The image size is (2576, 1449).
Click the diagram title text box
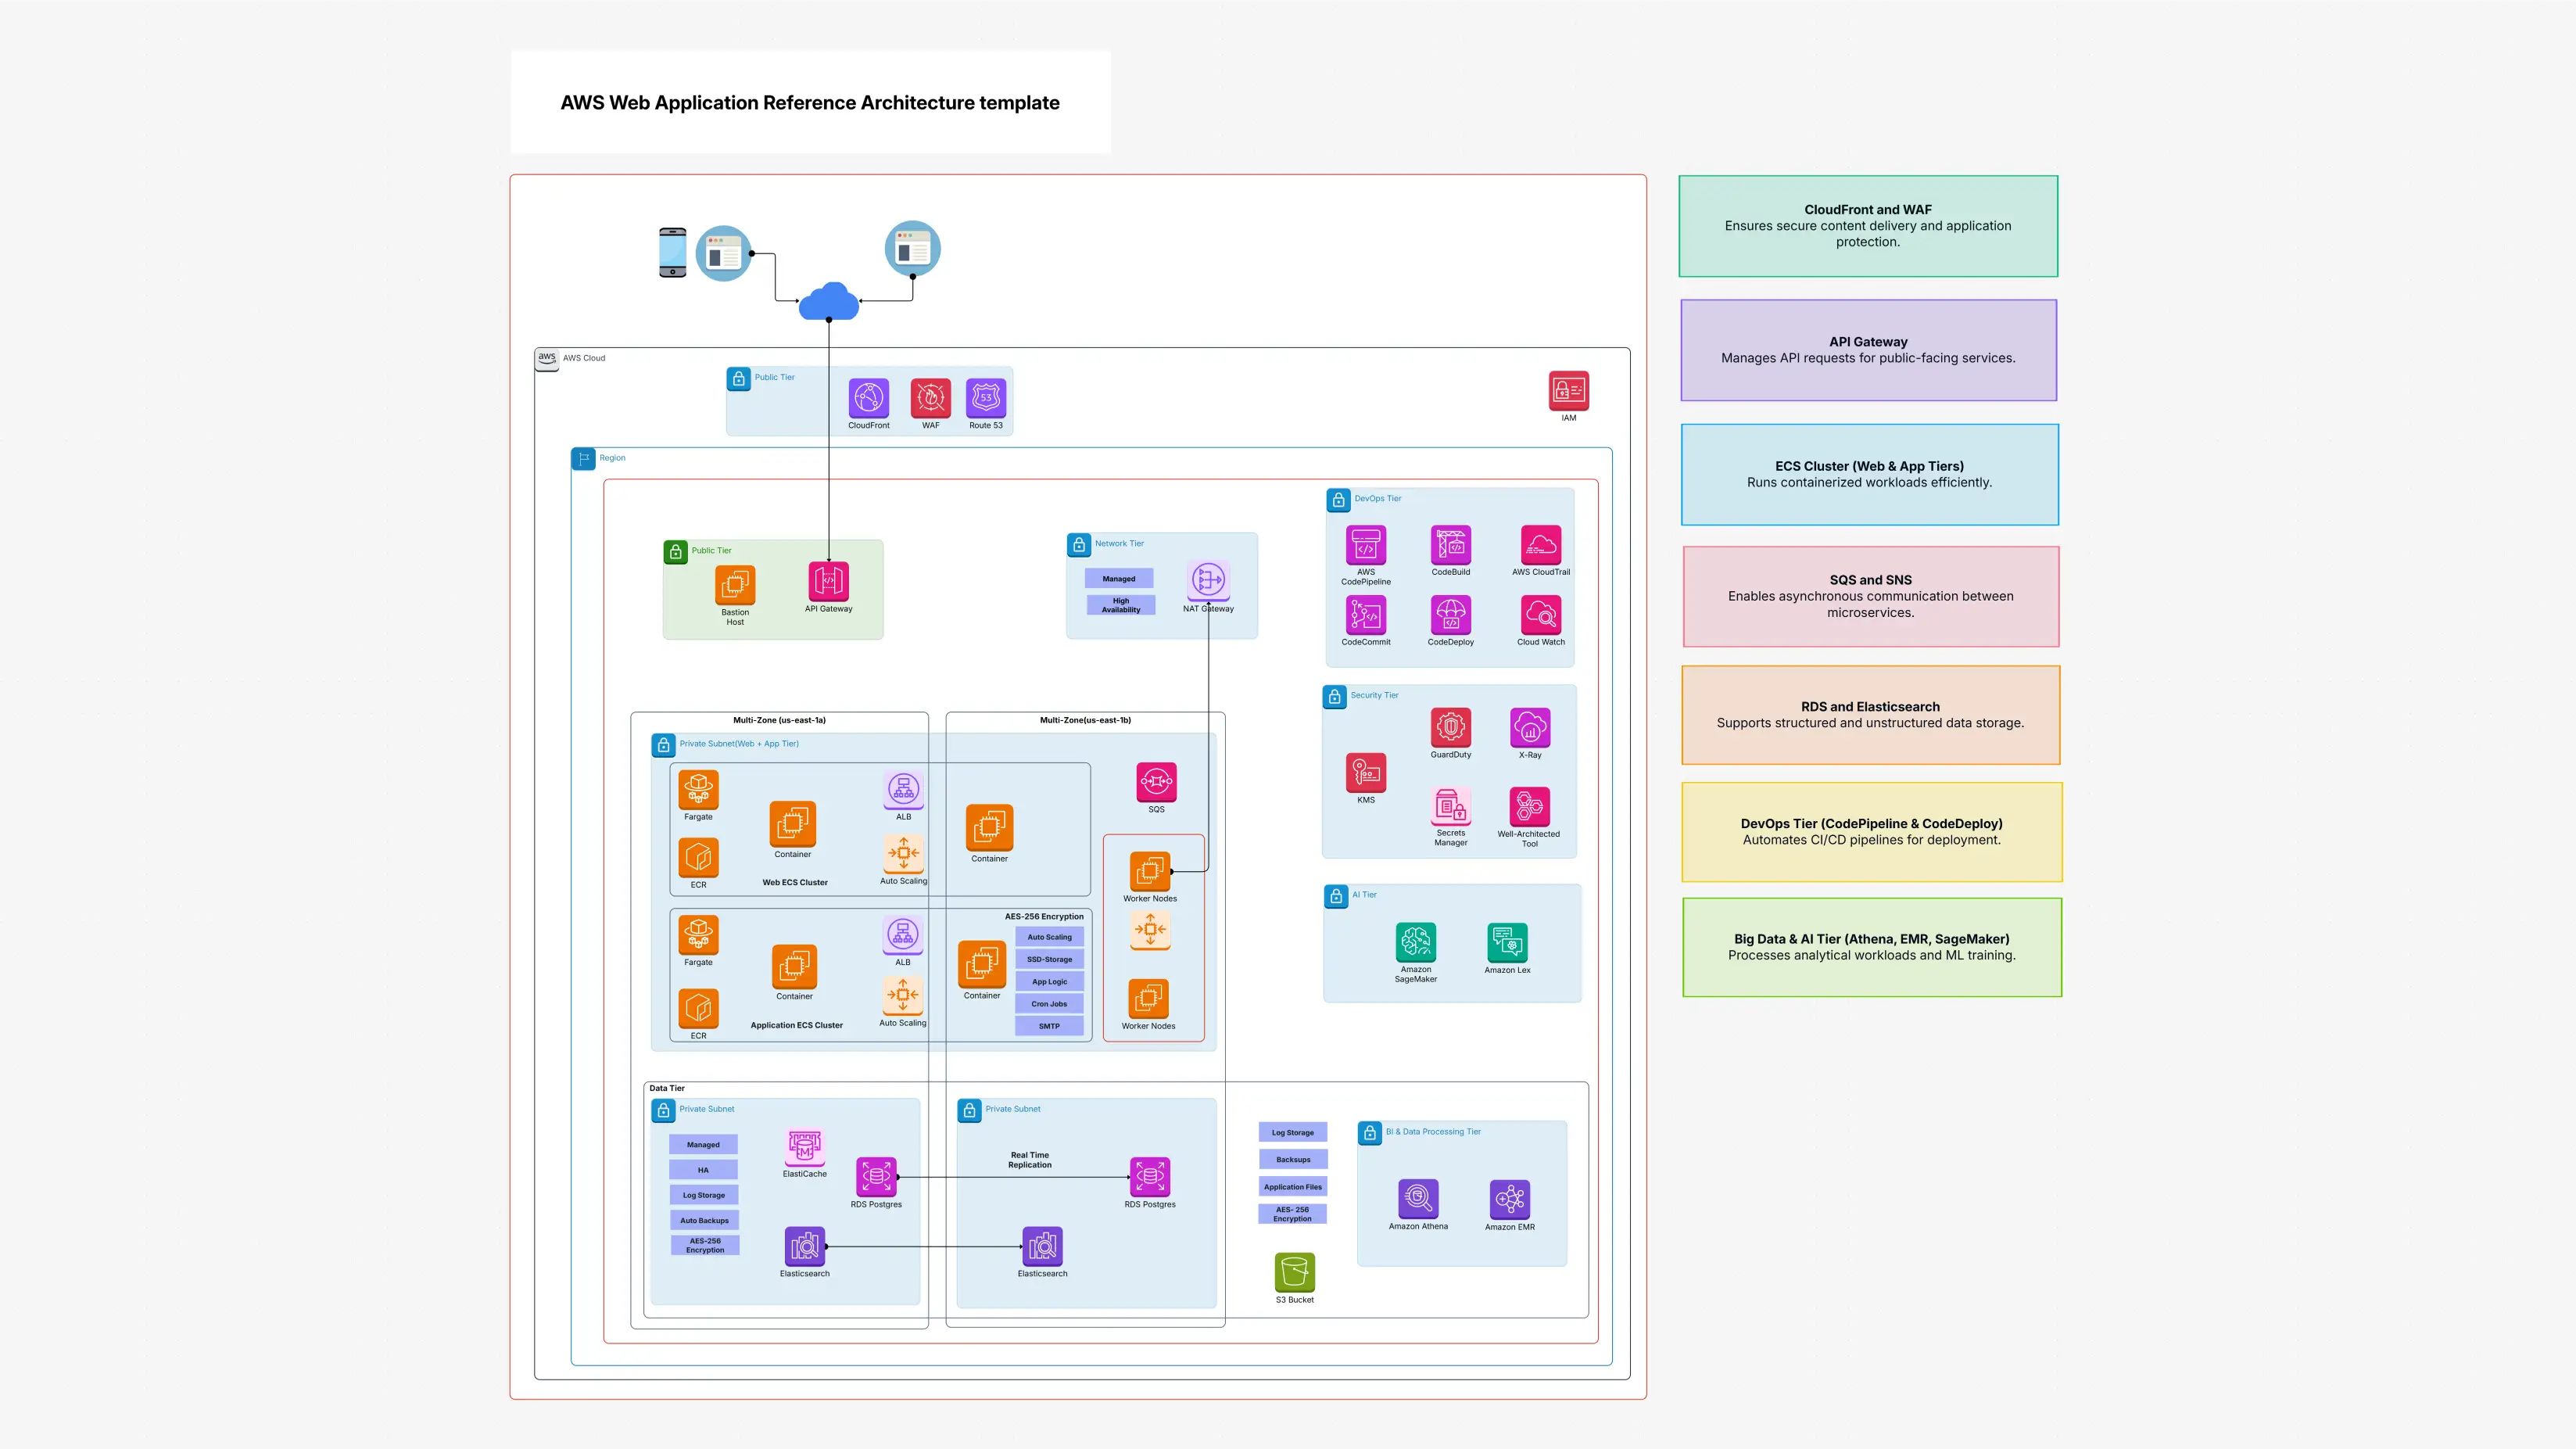pyautogui.click(x=810, y=102)
